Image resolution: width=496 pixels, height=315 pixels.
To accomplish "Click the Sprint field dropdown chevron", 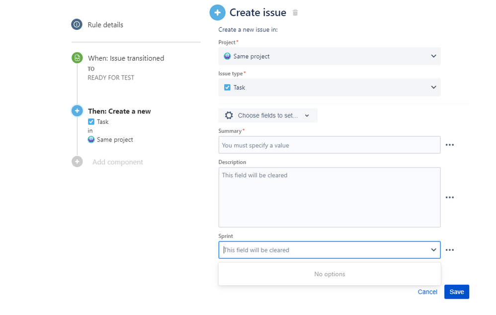I will [x=433, y=250].
